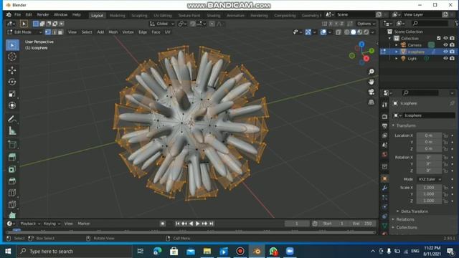Select the Loop Cut tool
This screenshot has height=258, width=459.
[x=12, y=193]
